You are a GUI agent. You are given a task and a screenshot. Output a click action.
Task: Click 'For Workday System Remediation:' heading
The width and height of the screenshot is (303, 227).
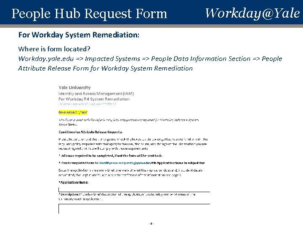79,35
